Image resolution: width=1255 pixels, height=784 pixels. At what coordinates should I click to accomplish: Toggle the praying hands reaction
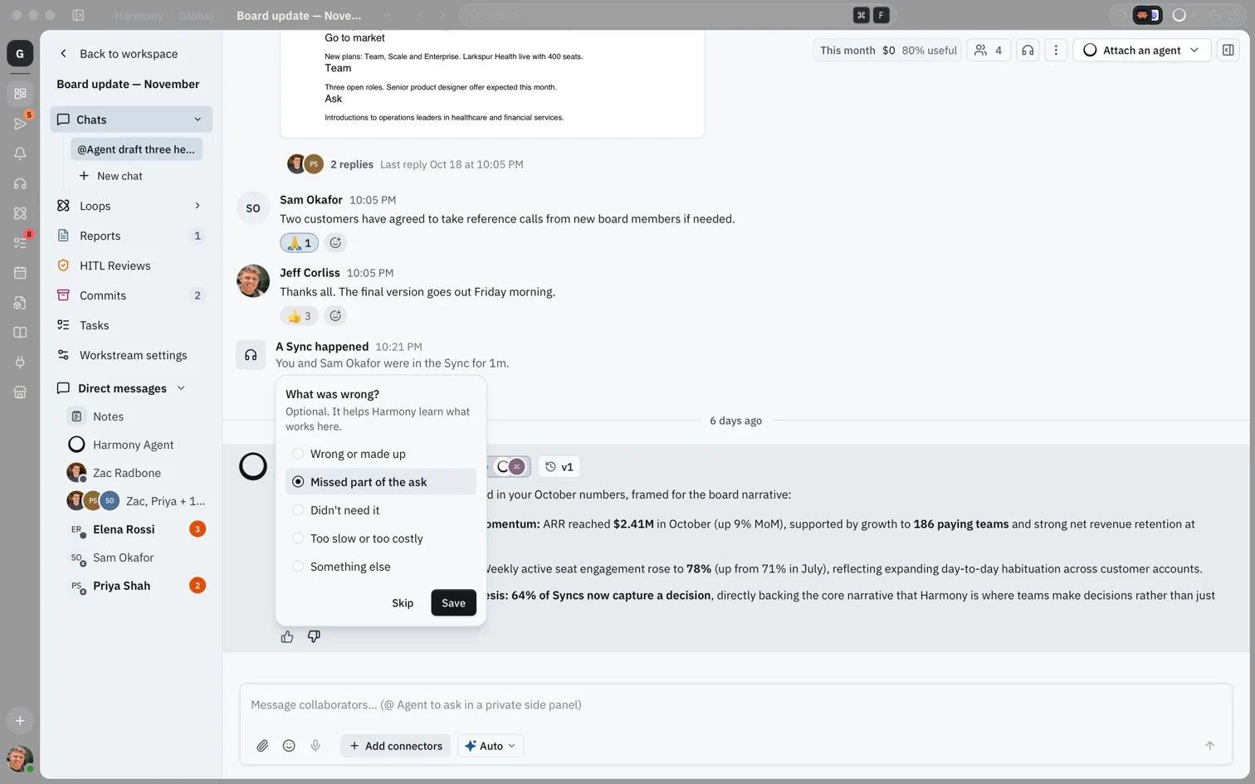[300, 243]
